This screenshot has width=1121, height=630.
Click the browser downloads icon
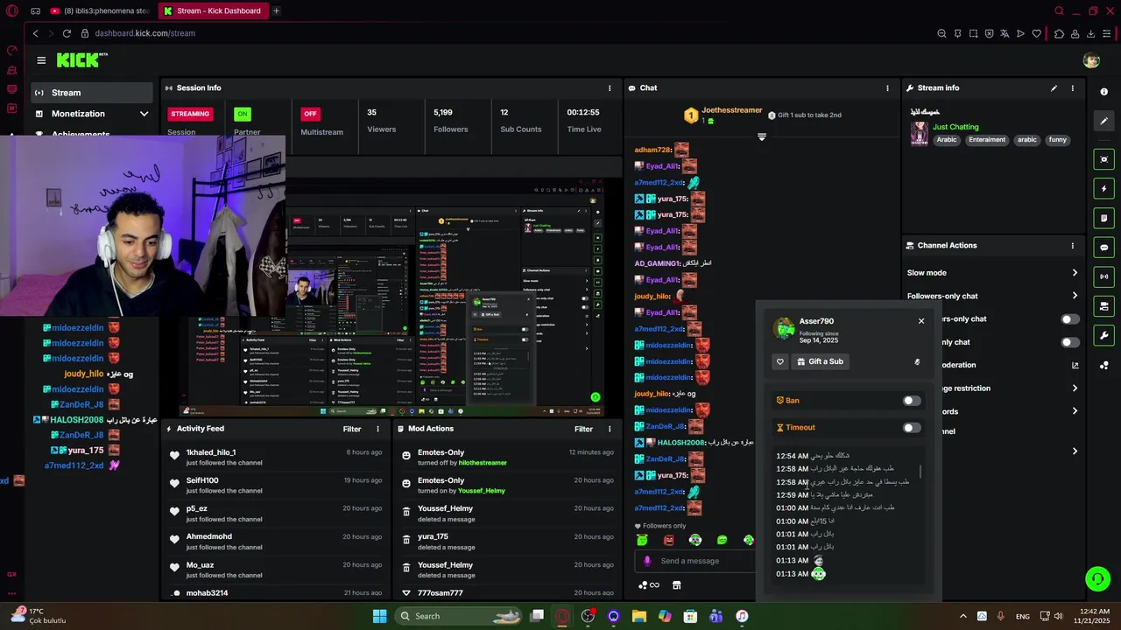(x=1091, y=33)
